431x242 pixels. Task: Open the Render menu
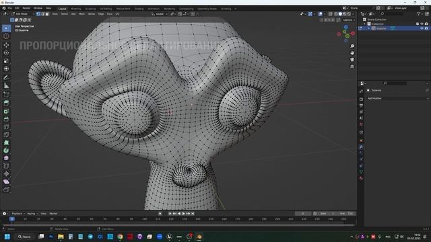(26, 8)
